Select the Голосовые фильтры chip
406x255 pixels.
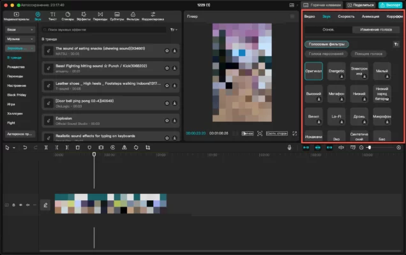tap(326, 44)
